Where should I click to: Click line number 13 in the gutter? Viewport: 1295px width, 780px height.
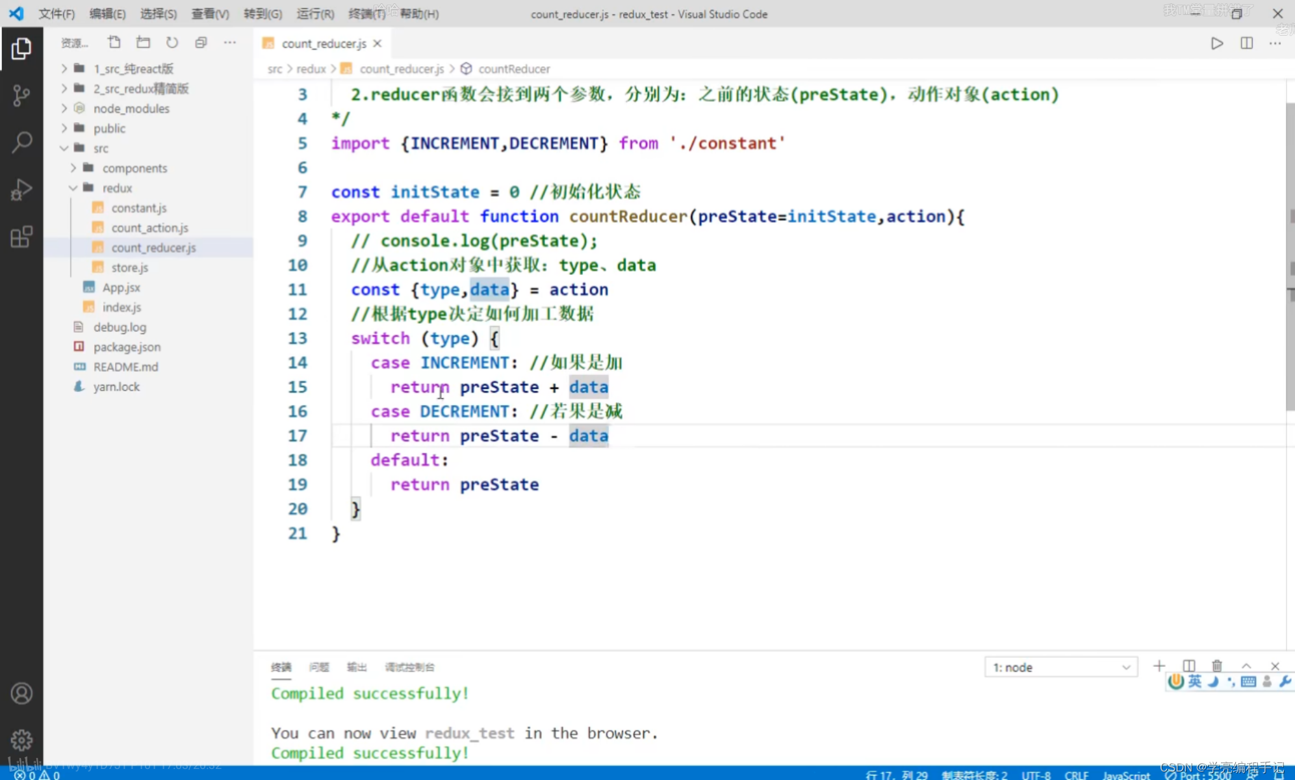tap(298, 338)
